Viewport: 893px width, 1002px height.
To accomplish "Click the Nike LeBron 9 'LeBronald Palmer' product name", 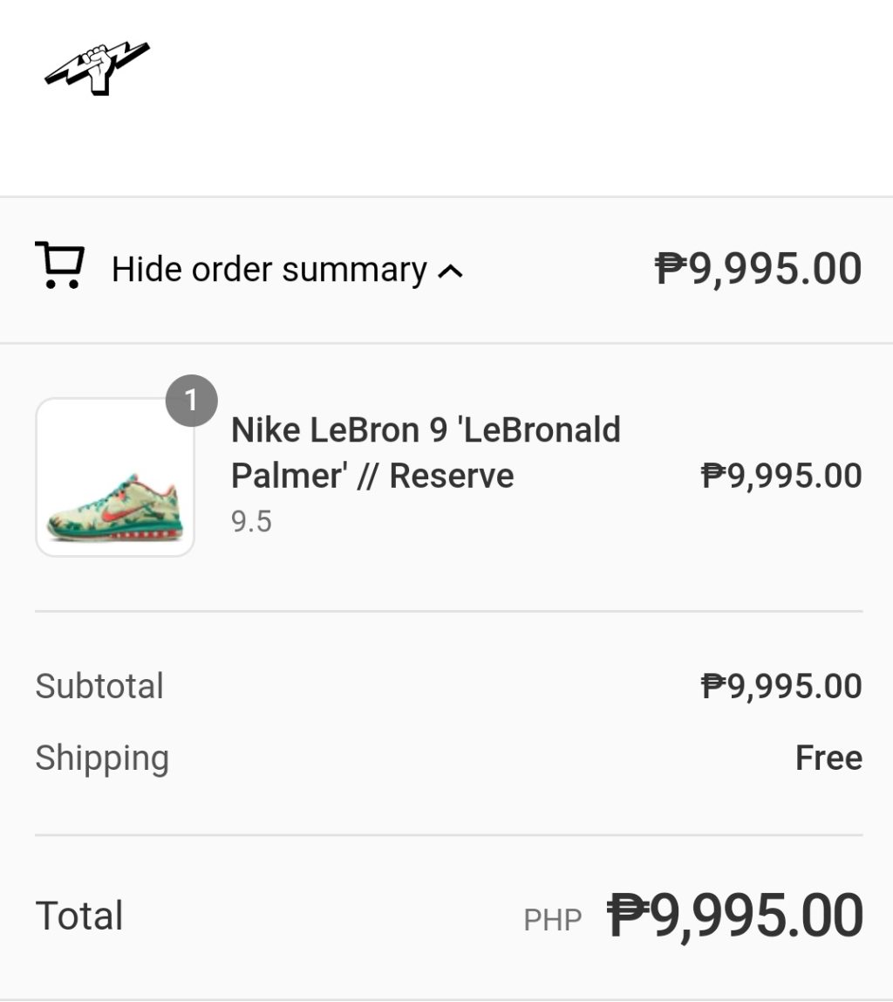I will tap(426, 452).
